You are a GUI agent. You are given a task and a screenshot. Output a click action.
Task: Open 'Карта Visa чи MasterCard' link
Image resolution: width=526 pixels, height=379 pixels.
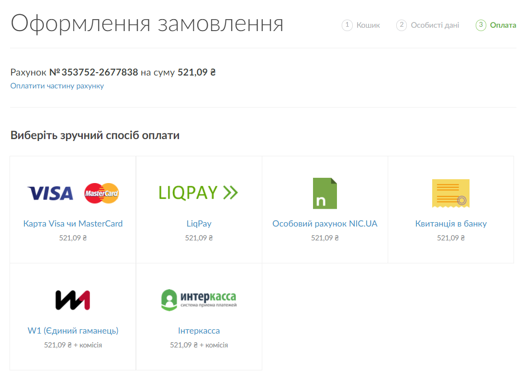pos(73,224)
